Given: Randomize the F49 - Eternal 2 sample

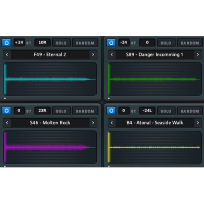Looking at the screenshot, I should [x=85, y=43].
